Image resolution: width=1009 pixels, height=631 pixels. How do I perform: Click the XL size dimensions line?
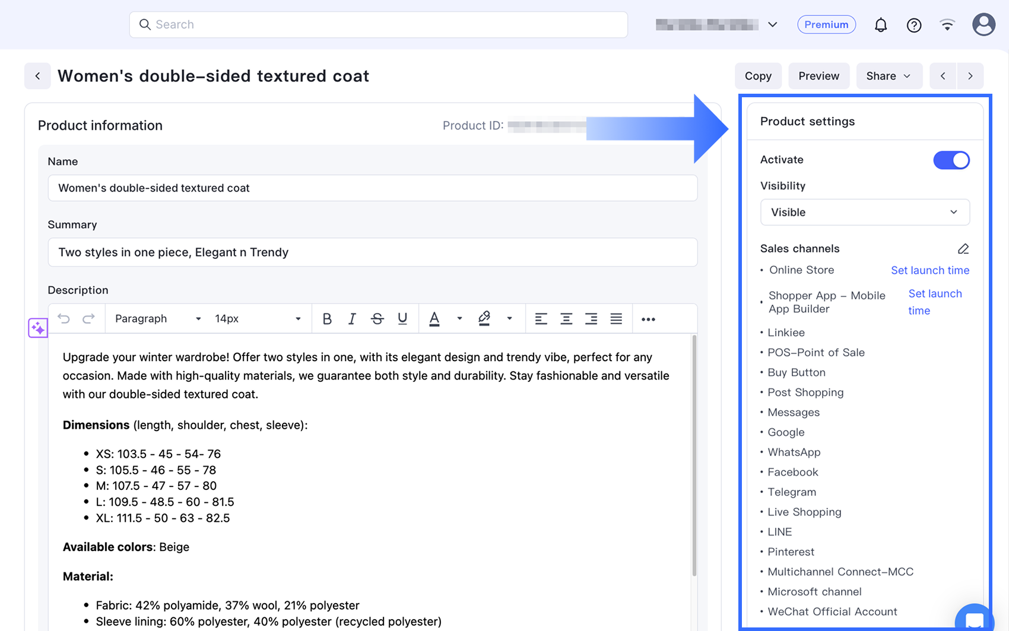coord(163,518)
